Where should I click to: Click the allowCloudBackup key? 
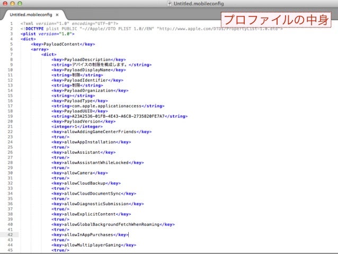click(86, 183)
